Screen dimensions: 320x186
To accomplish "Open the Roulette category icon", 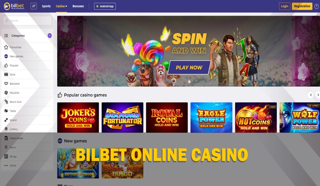I will [x=6, y=93].
